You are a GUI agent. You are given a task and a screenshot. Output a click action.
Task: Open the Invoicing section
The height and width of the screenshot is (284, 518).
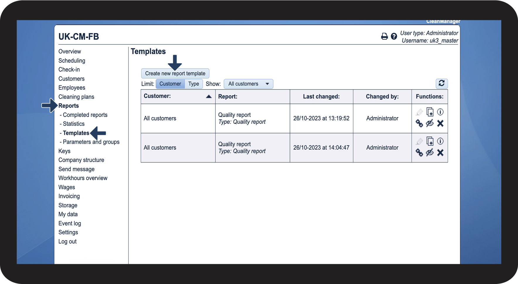tap(69, 196)
